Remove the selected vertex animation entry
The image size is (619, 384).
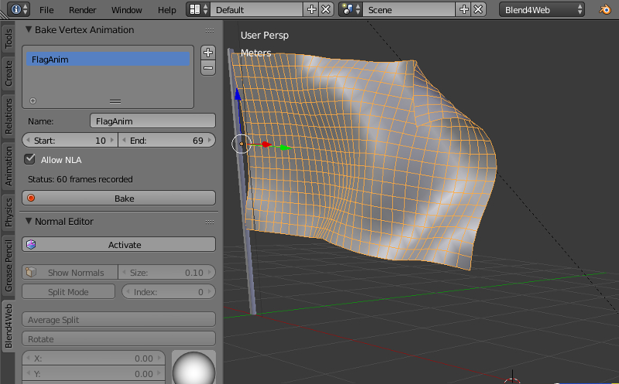(x=208, y=68)
